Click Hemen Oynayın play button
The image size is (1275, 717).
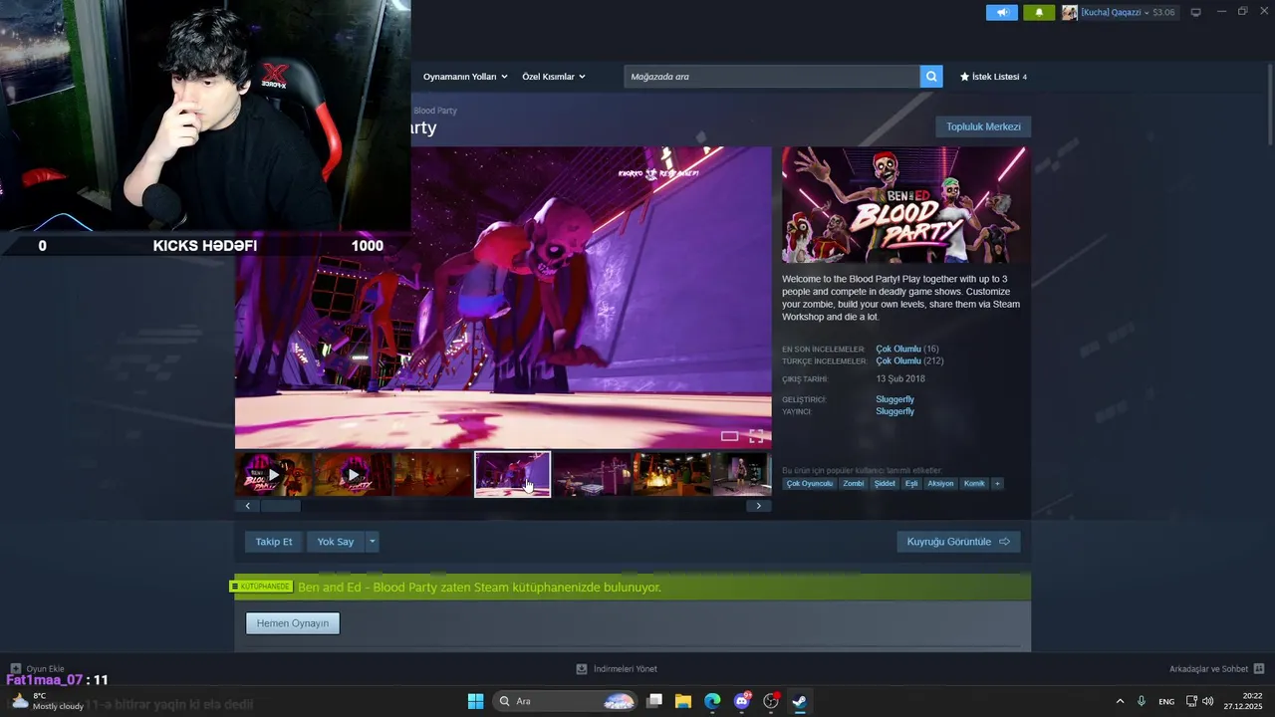point(293,623)
